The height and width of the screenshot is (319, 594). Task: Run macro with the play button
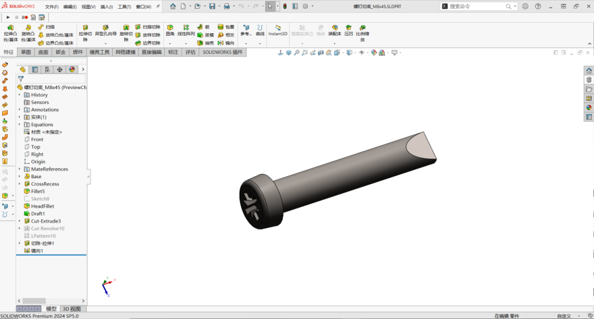pyautogui.click(x=8, y=18)
